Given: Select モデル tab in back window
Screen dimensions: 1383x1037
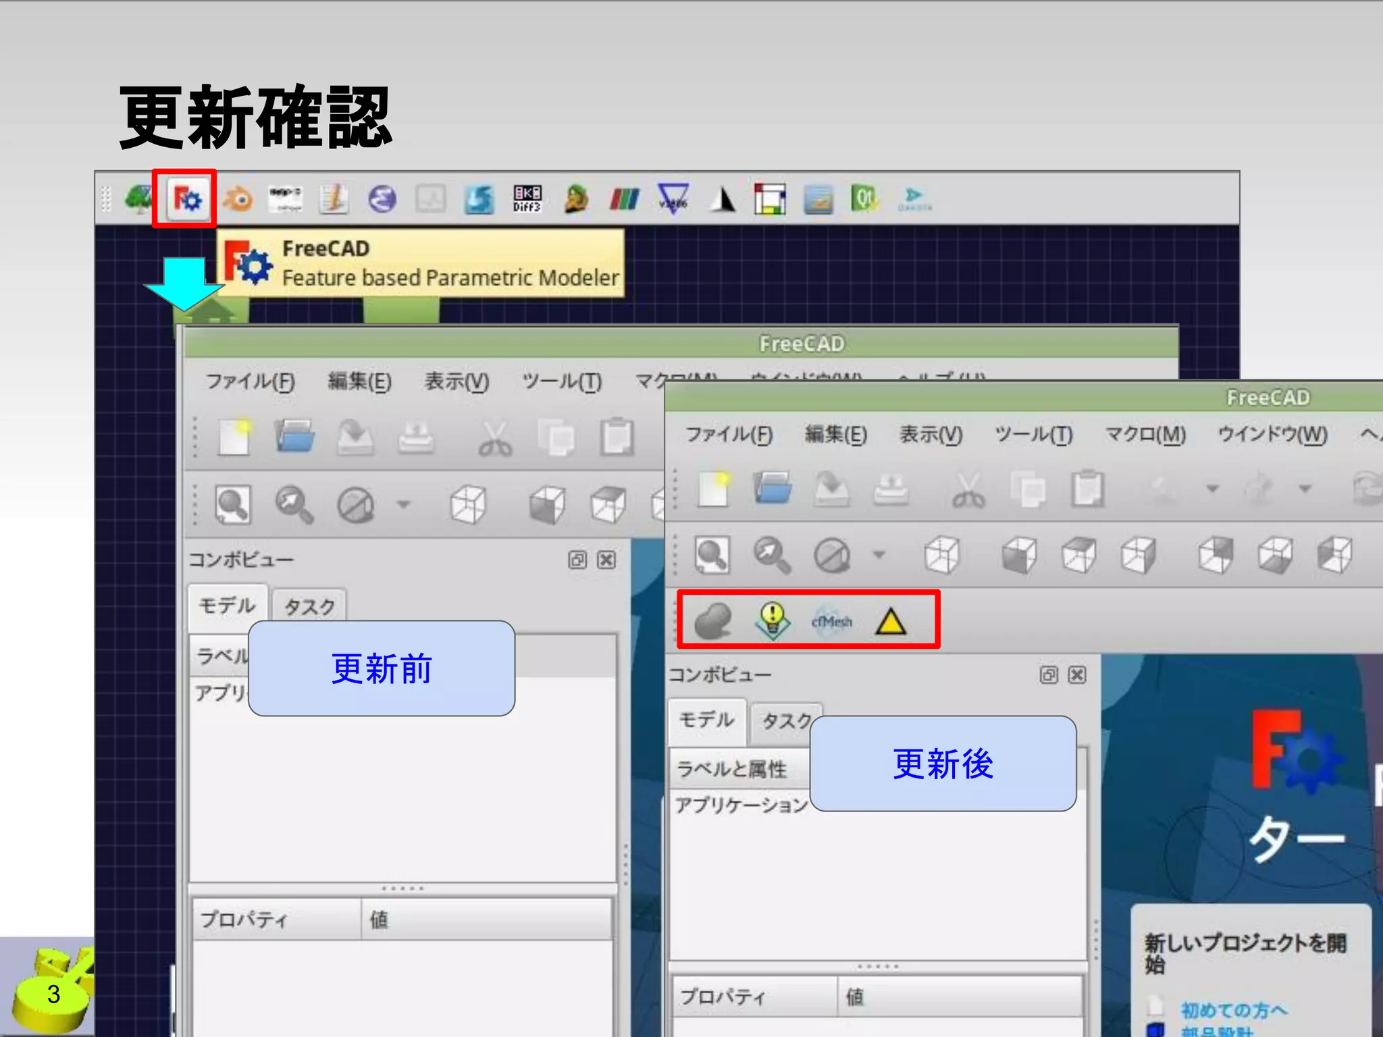Looking at the screenshot, I should tap(228, 606).
